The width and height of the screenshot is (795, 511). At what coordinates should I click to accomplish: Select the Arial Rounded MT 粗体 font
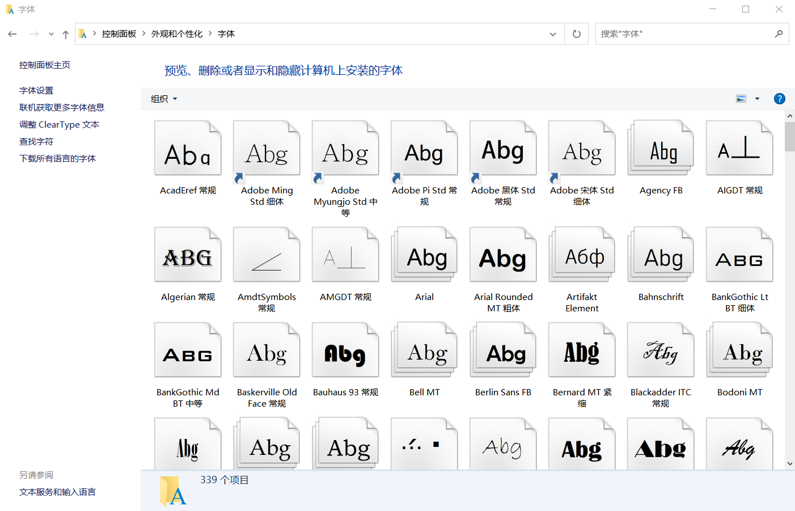pyautogui.click(x=503, y=270)
